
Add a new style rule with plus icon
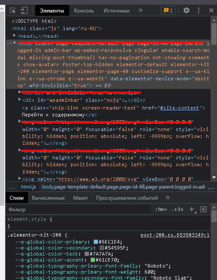(192, 209)
